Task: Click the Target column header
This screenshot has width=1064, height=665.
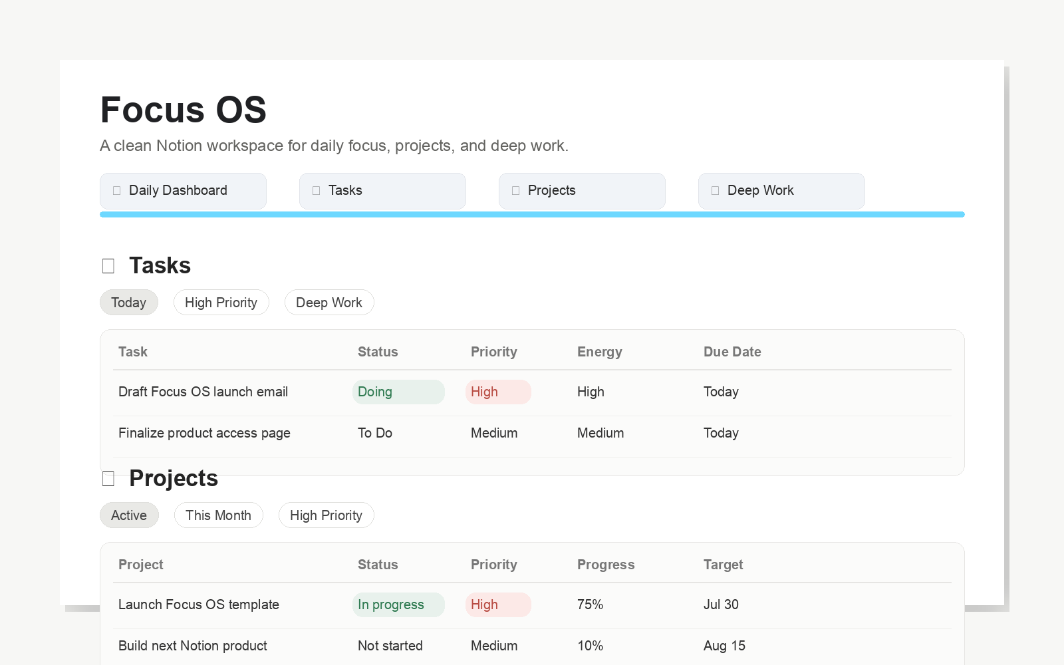Action: coord(724,565)
